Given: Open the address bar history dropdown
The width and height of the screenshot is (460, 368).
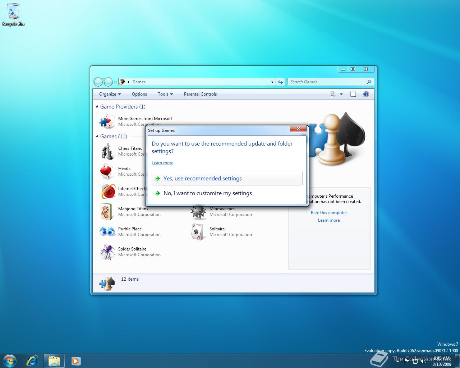Looking at the screenshot, I should pyautogui.click(x=272, y=82).
